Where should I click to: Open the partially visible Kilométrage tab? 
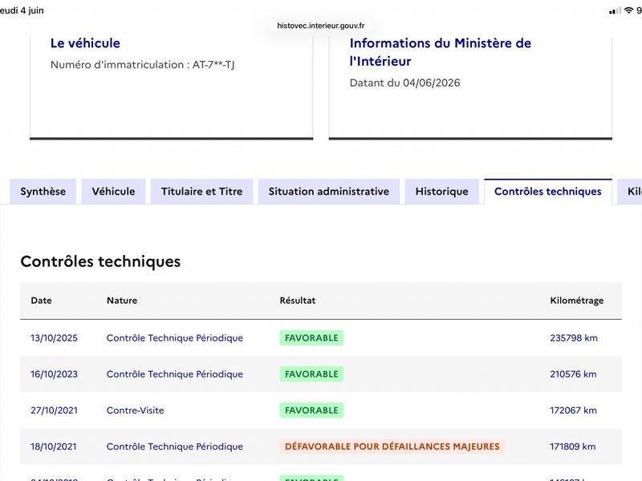(x=631, y=192)
